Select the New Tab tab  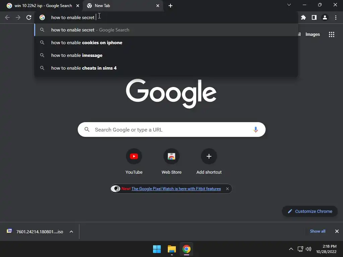(123, 6)
